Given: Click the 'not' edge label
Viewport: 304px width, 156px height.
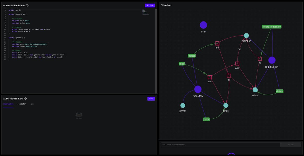Looking at the screenshot, I should 239,49.
